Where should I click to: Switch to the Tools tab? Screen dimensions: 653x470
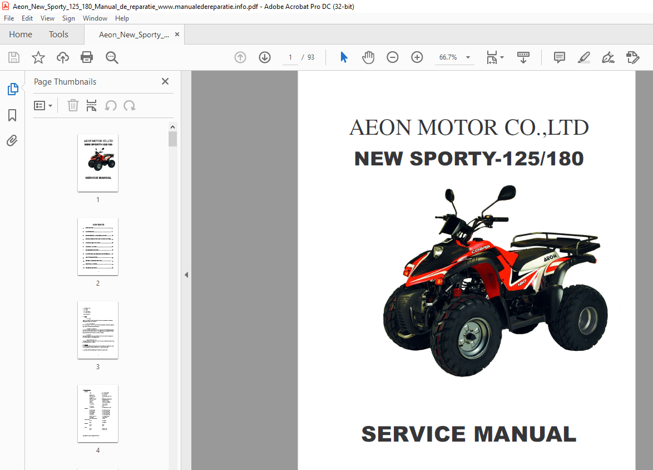[58, 34]
